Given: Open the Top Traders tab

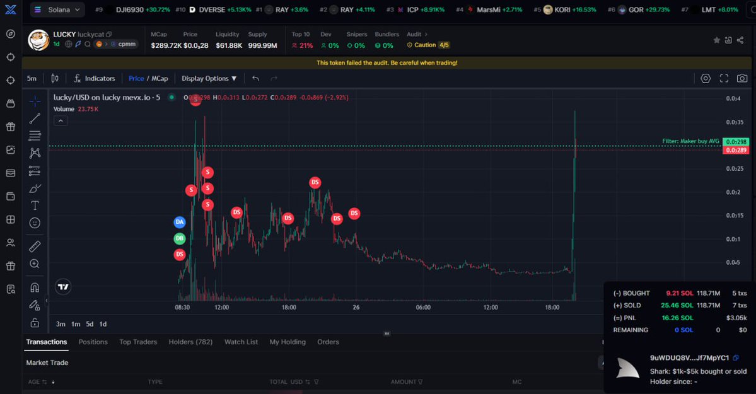Looking at the screenshot, I should 138,342.
